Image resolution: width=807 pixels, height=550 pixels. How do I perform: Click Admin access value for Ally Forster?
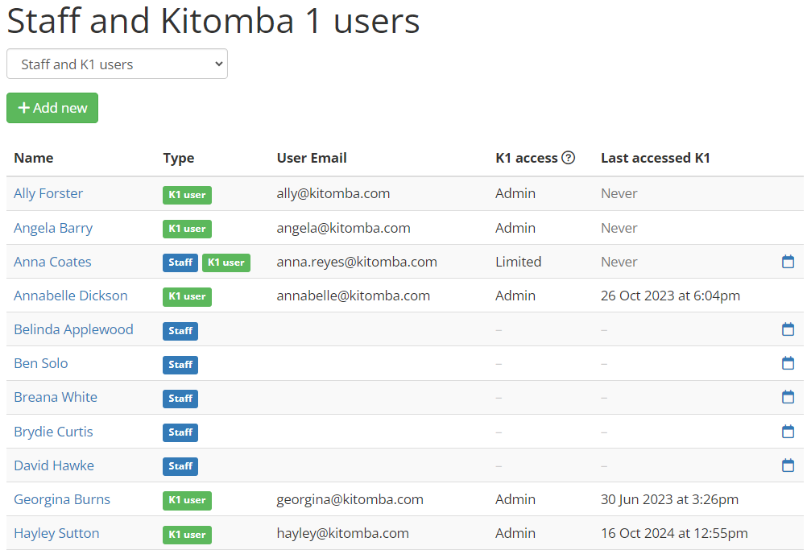(515, 193)
